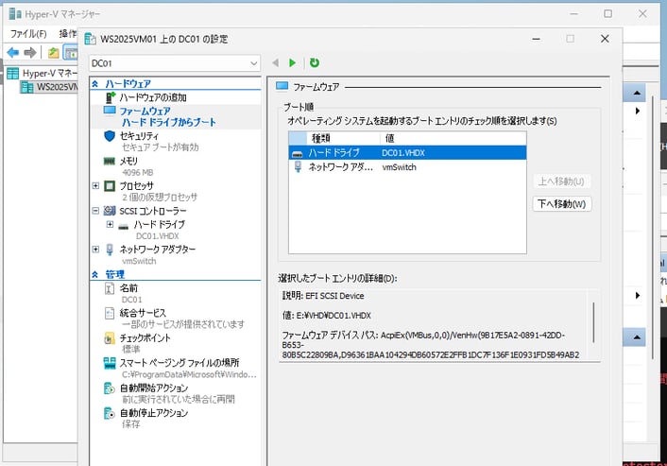Click the E:¥VHD¥DC01.VHDX value text
The height and width of the screenshot is (466, 667).
coord(333,316)
